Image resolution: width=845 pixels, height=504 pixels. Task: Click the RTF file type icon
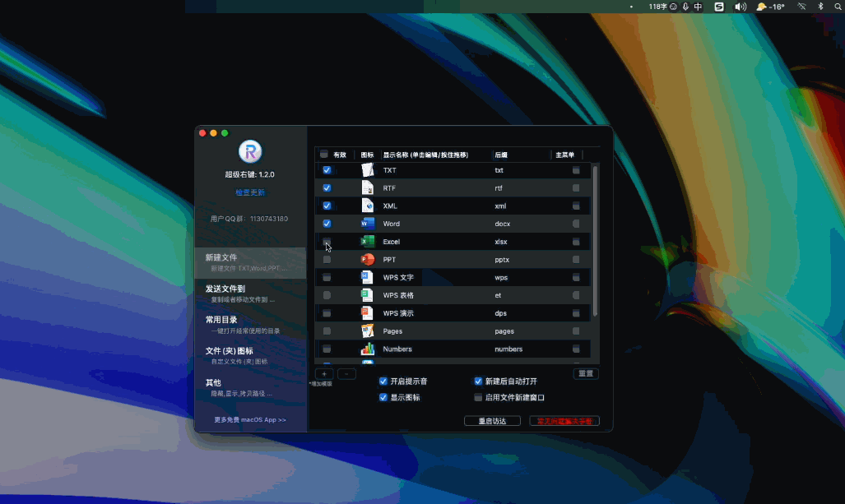(x=368, y=188)
